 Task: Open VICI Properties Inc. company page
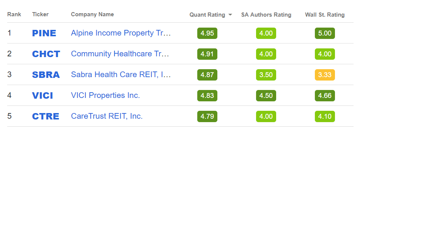(105, 96)
